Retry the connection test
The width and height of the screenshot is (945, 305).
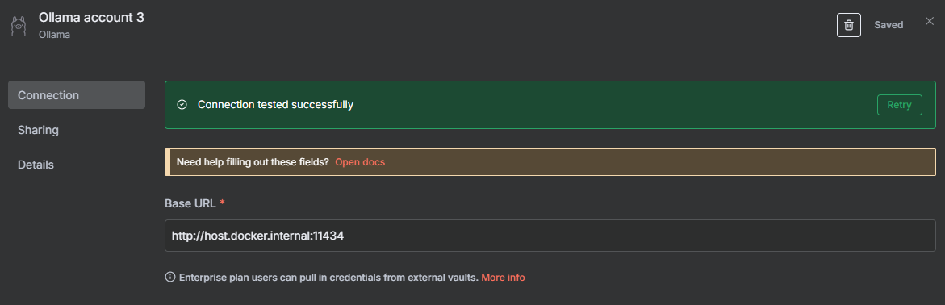(899, 105)
